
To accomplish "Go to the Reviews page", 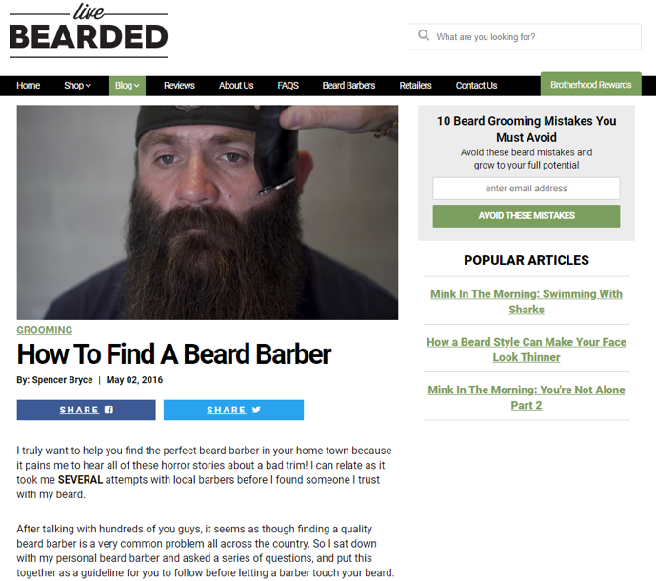I will pyautogui.click(x=179, y=86).
